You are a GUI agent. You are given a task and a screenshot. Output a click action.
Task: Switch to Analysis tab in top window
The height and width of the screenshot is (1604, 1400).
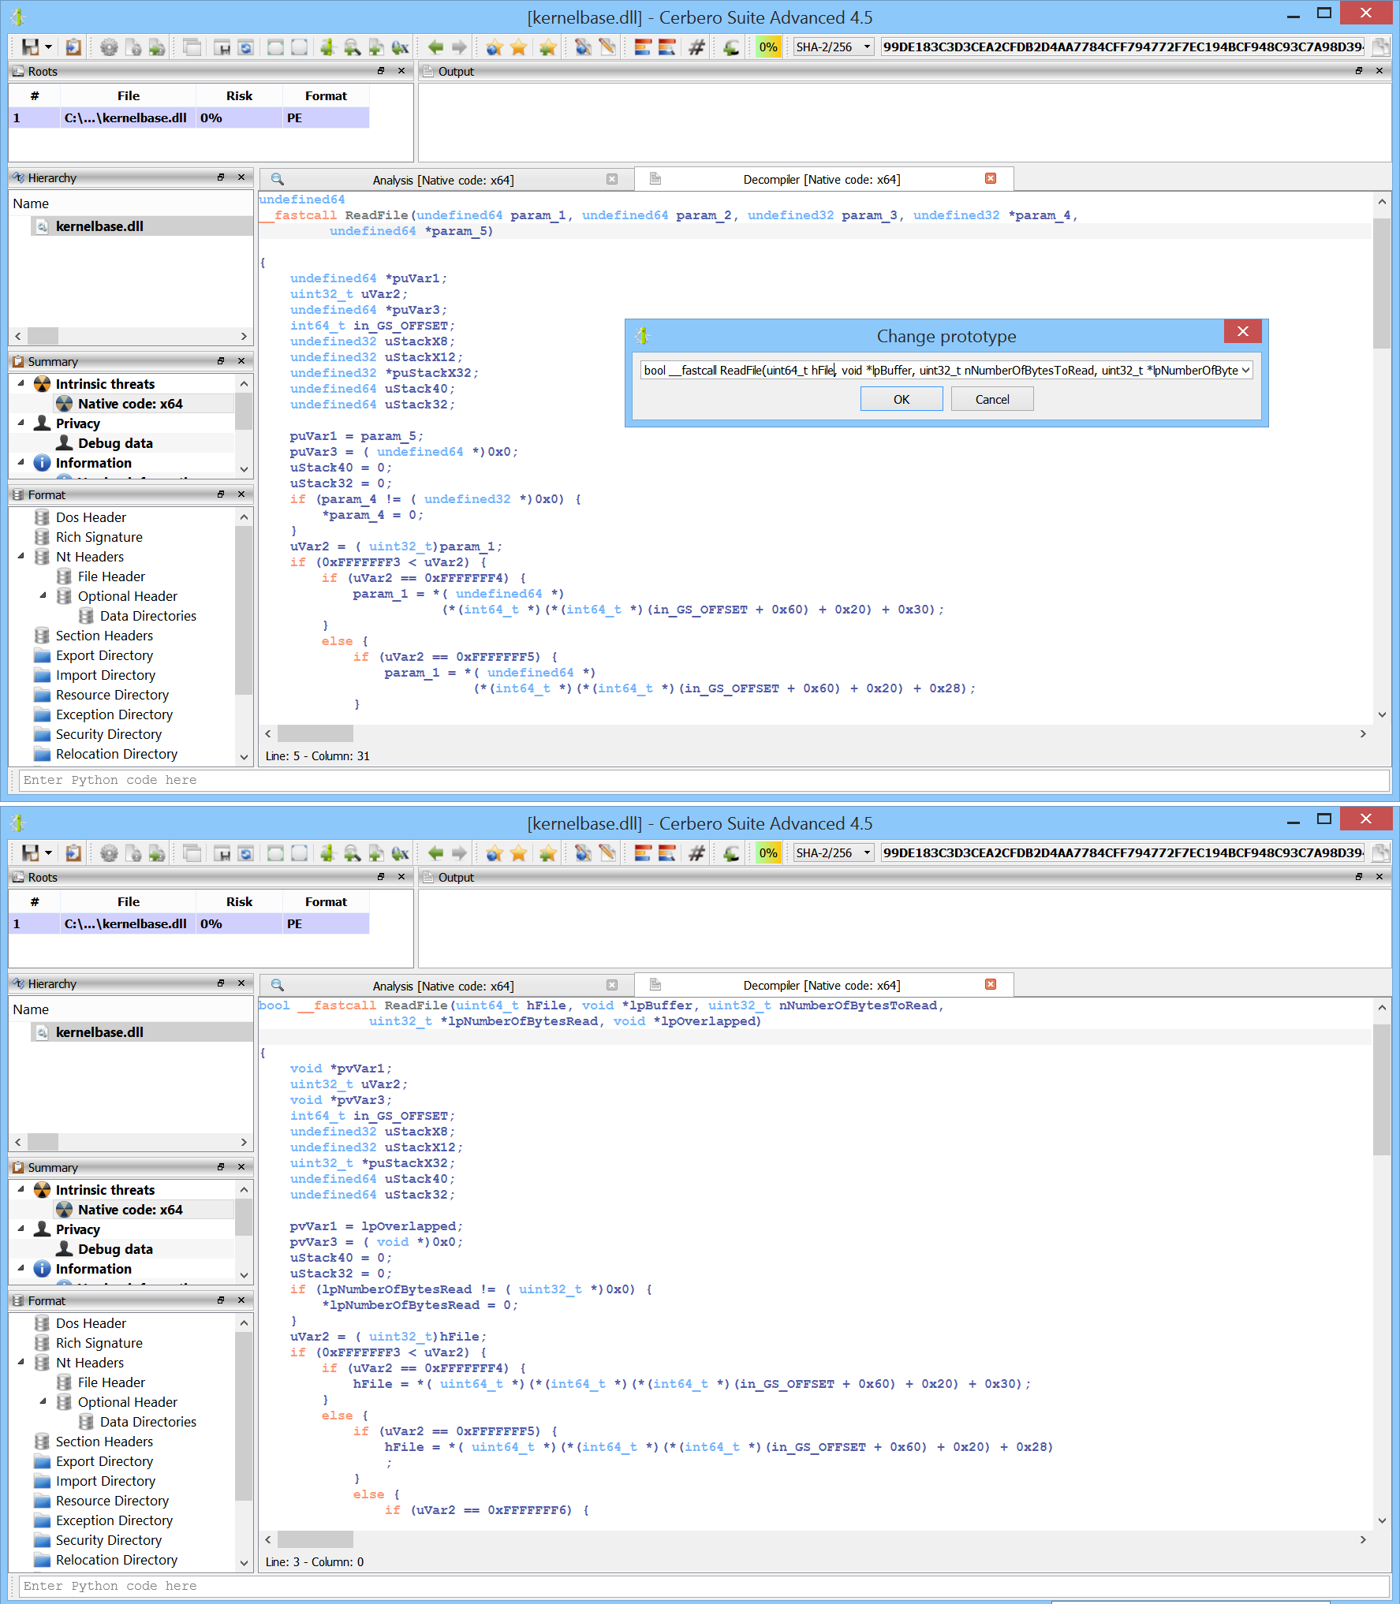point(443,180)
